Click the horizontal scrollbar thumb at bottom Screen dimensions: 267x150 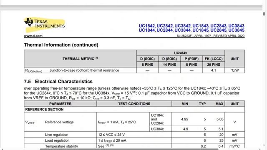pos(129,149)
